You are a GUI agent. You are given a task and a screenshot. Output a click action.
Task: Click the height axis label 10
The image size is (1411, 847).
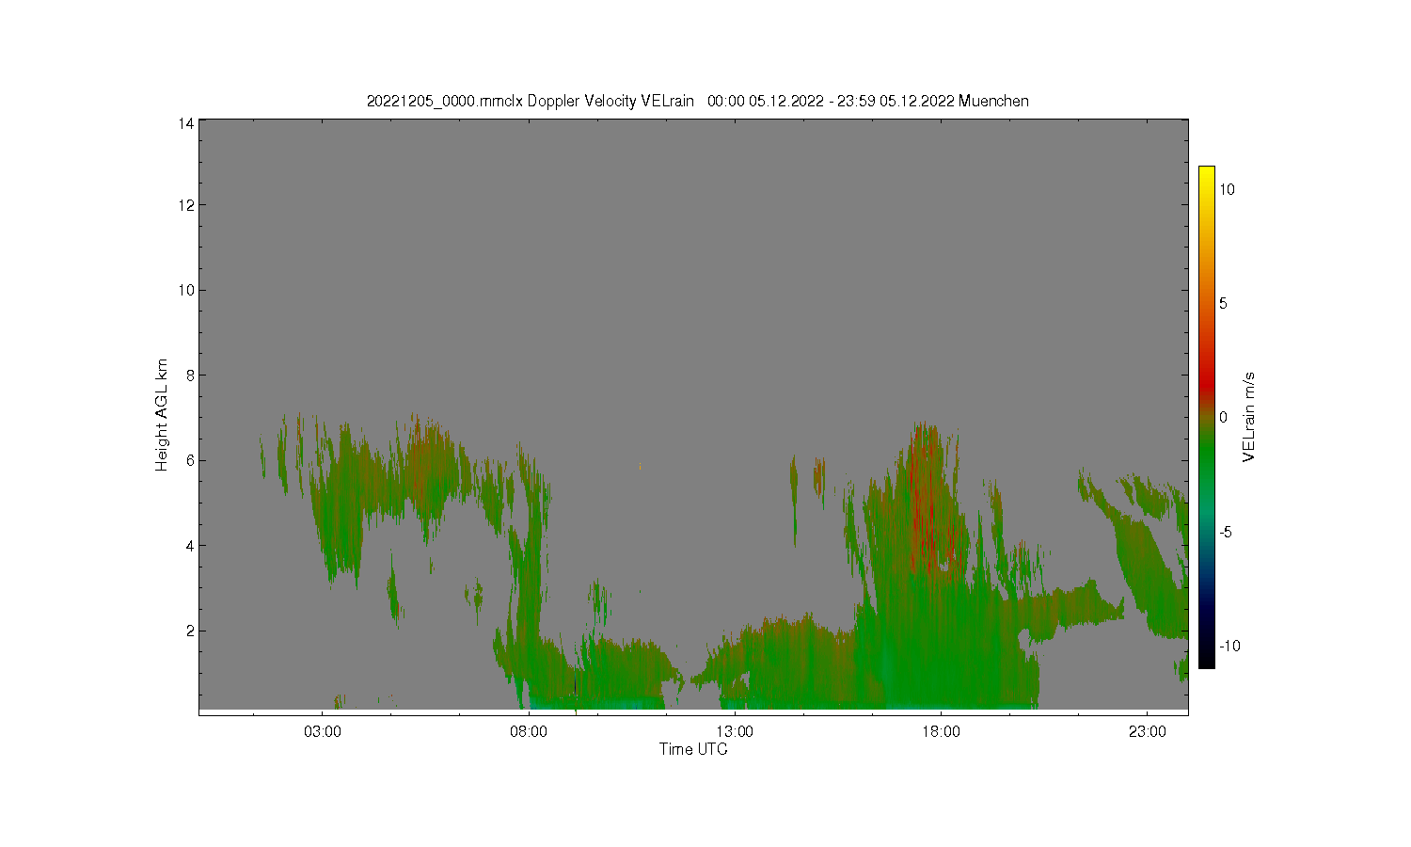point(186,290)
